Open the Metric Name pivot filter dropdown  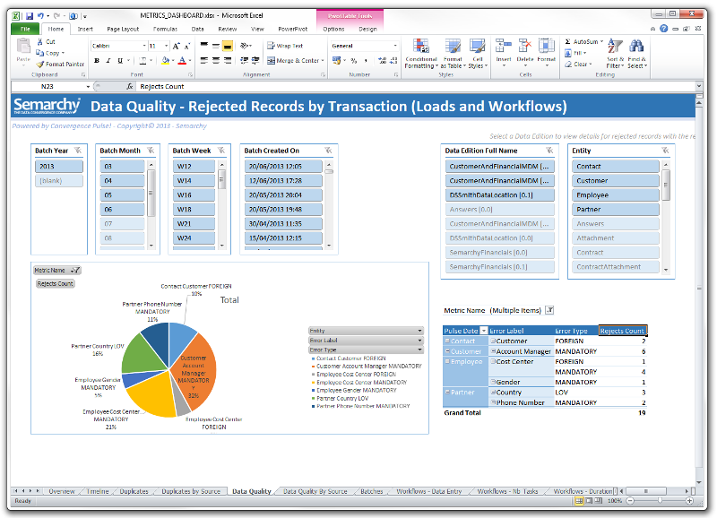[x=550, y=310]
